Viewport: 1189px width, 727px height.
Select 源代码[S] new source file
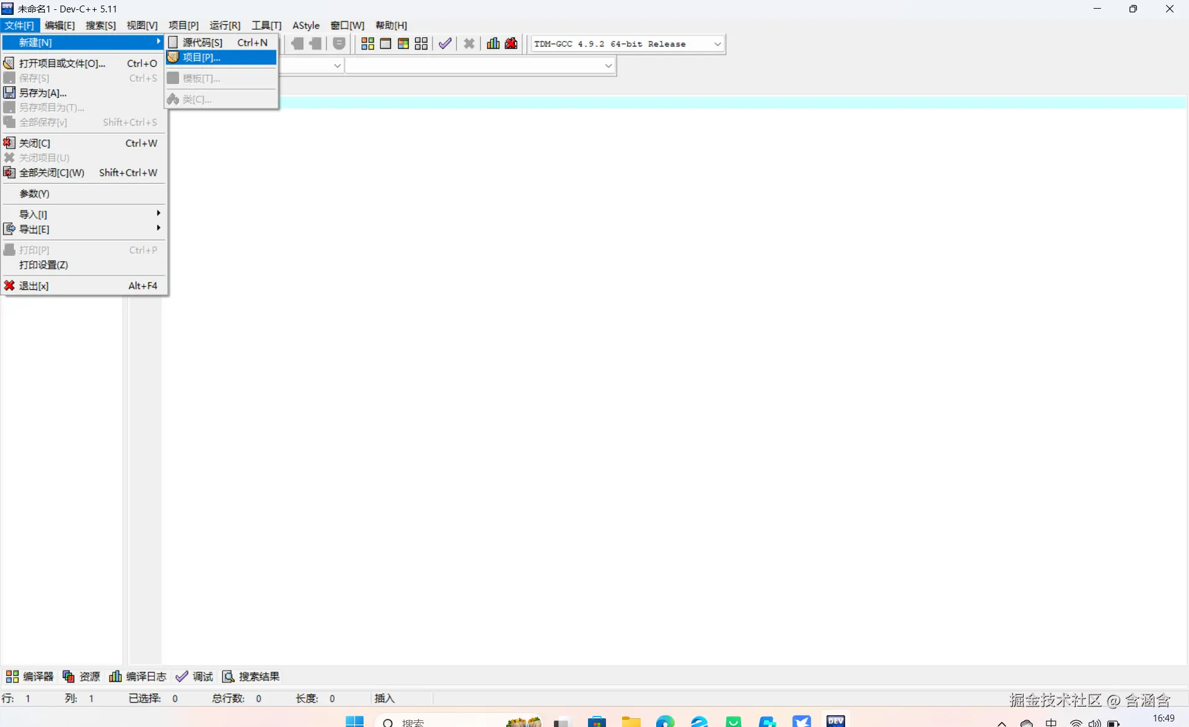(x=221, y=42)
